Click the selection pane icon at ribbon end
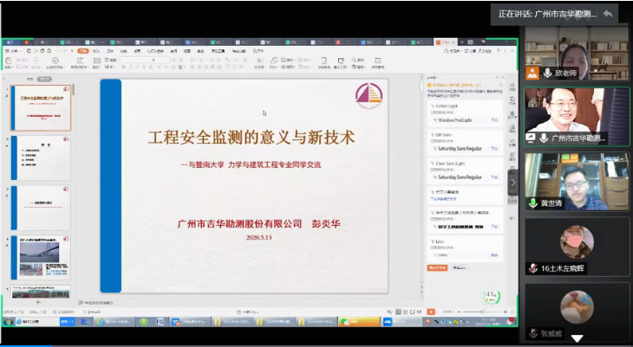The width and height of the screenshot is (633, 347). click(x=378, y=61)
